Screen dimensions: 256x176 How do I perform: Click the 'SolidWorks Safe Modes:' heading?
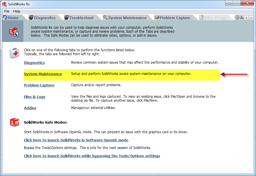(46, 122)
